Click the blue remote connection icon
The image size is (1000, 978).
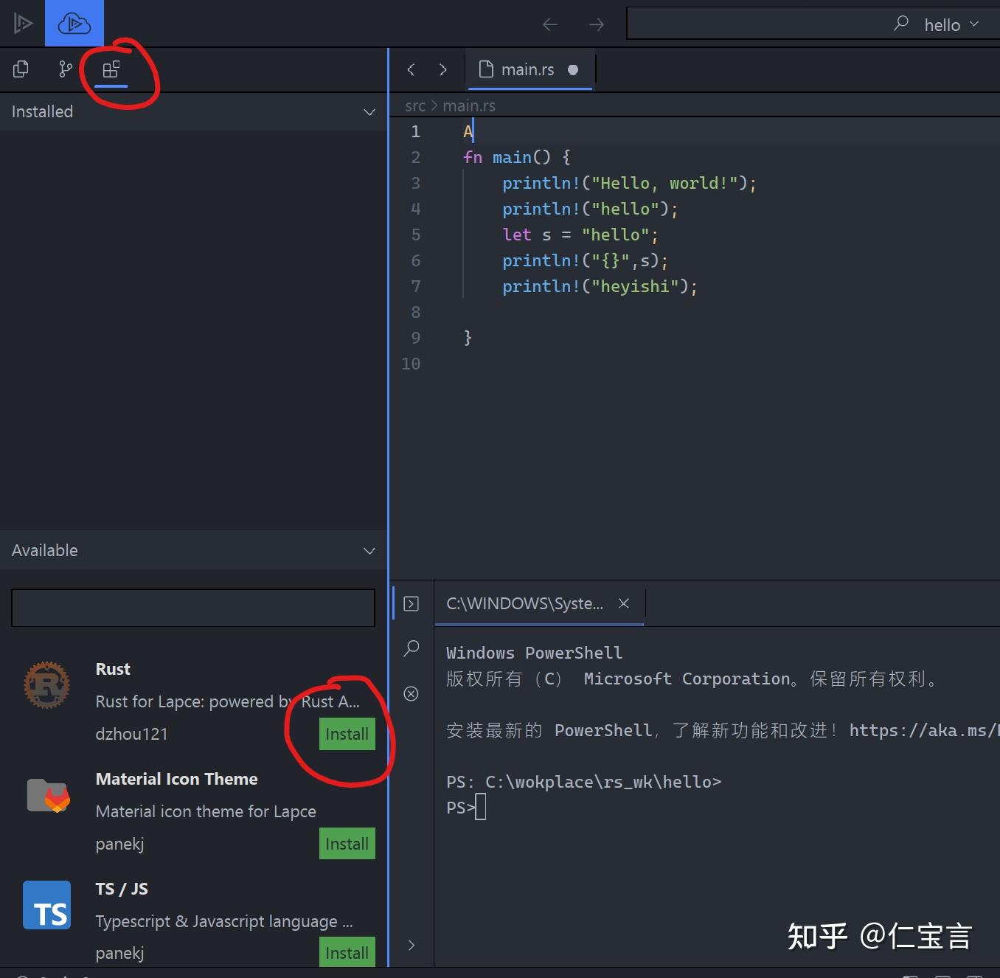74,22
